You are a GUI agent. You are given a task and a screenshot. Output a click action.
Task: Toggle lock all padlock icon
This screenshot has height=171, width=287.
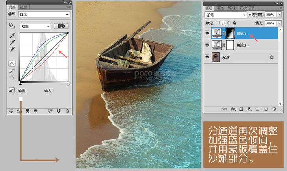[234, 23]
